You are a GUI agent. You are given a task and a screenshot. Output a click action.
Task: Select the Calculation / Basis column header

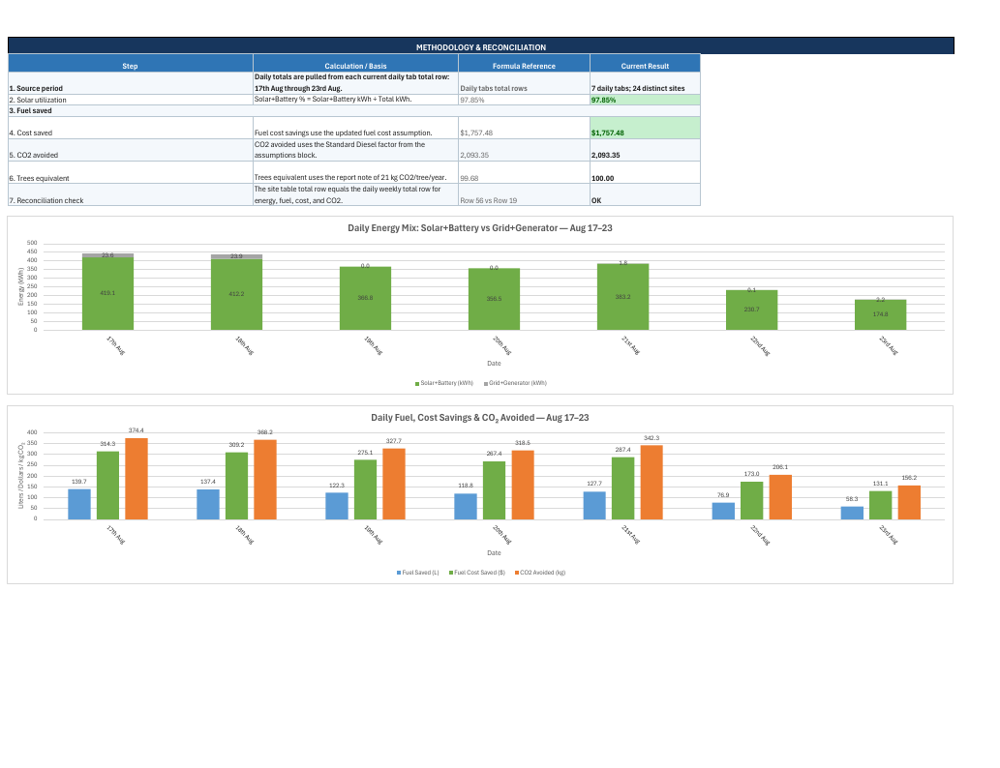[x=355, y=63]
